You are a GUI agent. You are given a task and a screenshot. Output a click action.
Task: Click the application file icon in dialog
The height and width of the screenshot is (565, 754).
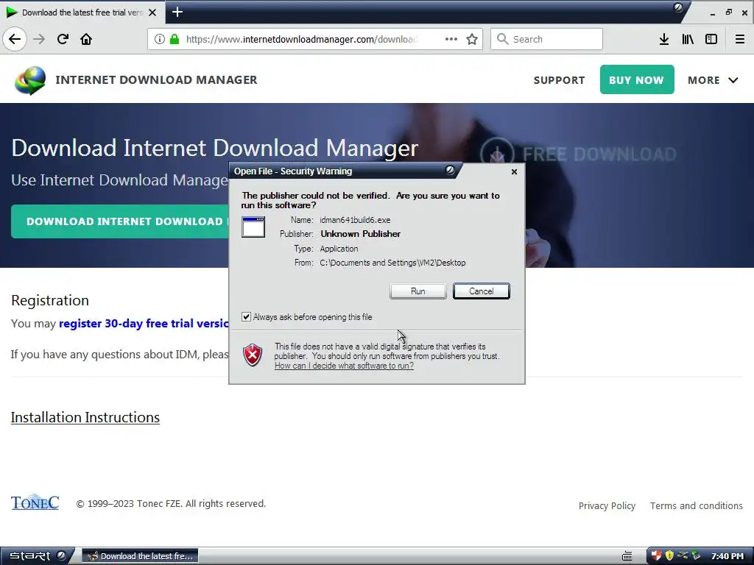(x=253, y=227)
